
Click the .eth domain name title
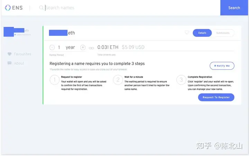[62, 33]
